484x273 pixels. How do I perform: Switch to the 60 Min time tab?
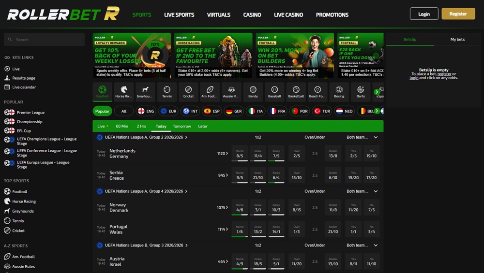point(122,126)
